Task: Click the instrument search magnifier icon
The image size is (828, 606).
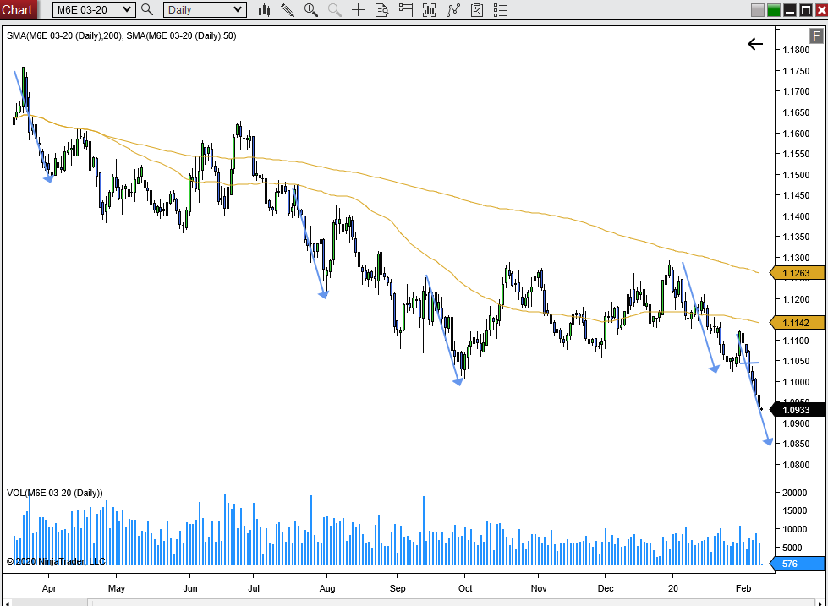Action: click(x=147, y=9)
